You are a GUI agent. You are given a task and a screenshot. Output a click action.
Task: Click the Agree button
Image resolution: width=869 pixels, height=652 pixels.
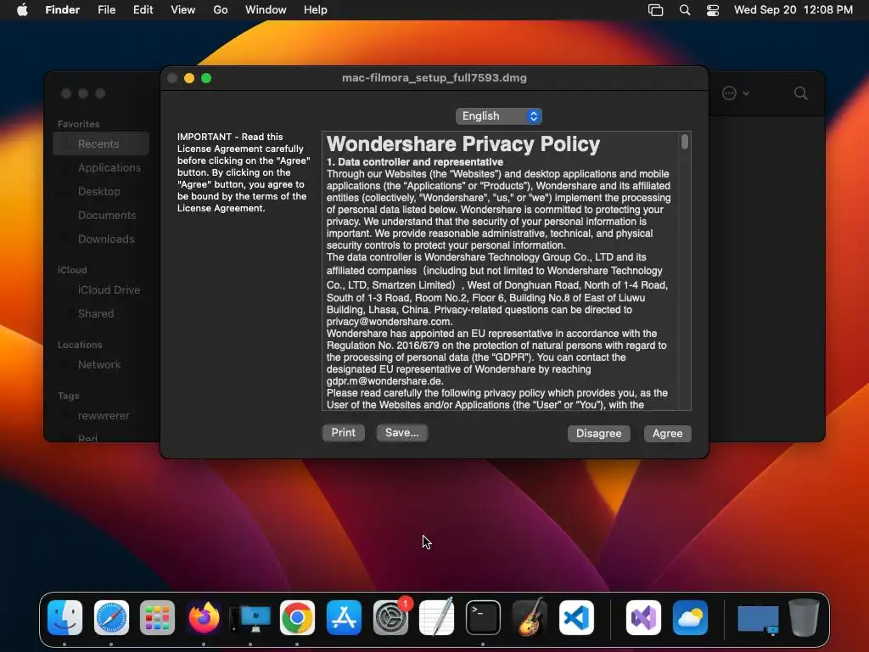click(x=667, y=433)
